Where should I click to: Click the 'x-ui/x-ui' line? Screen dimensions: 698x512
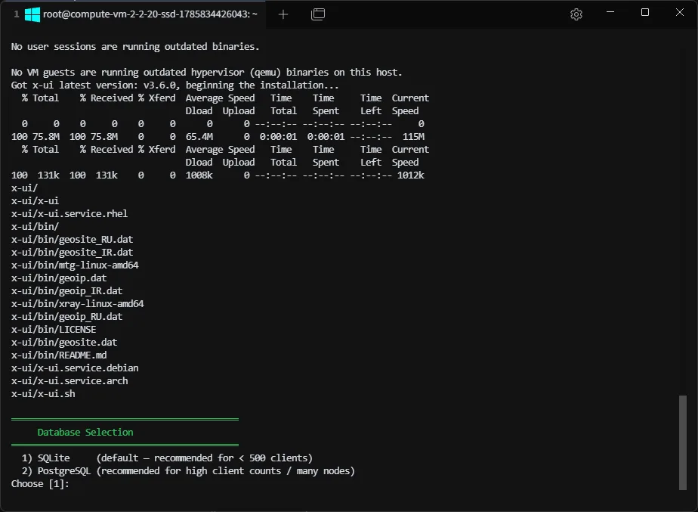(35, 200)
